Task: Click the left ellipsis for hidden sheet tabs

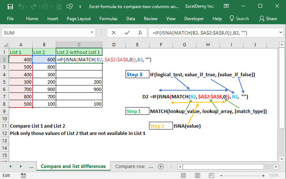Action: pyautogui.click(x=31, y=167)
